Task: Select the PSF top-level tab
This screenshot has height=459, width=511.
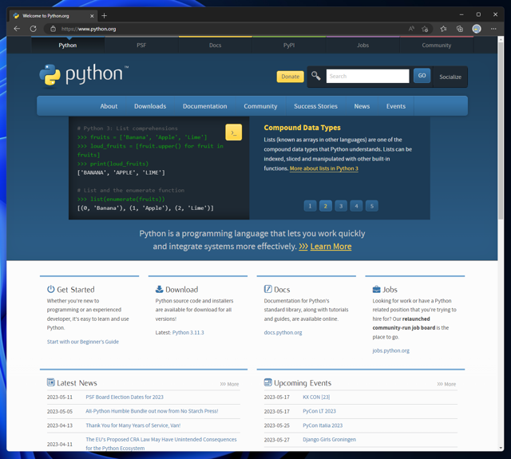Action: [141, 45]
